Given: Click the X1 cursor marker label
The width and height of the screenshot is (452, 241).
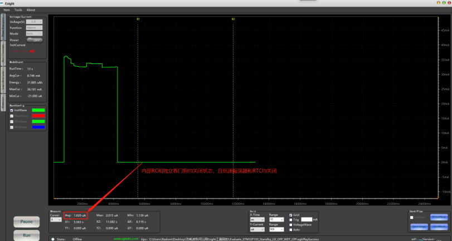Looking at the screenshot, I should tap(138, 18).
